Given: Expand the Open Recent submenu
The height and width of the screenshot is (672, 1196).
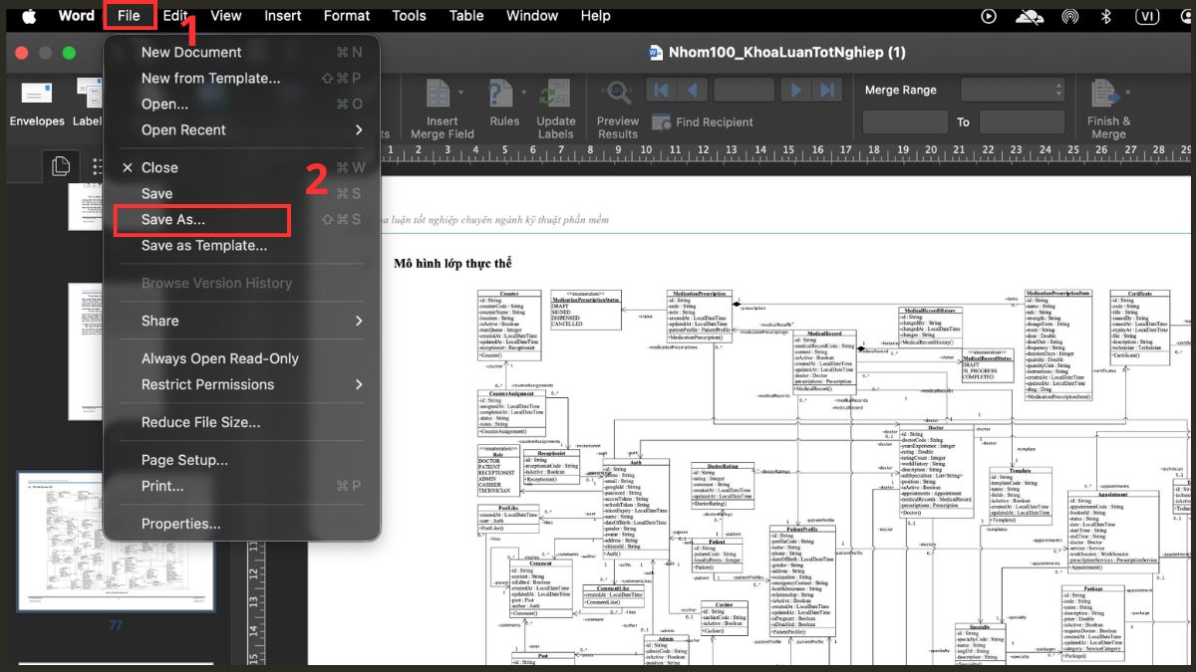Looking at the screenshot, I should 241,130.
